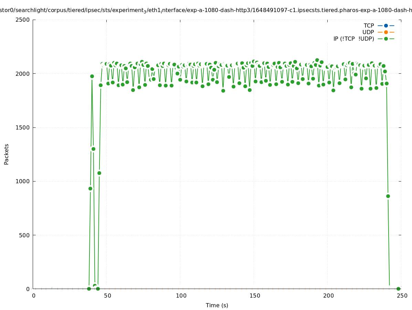Click the Time (s) x-axis label
Image resolution: width=412 pixels, height=310 pixels.
pos(217,305)
